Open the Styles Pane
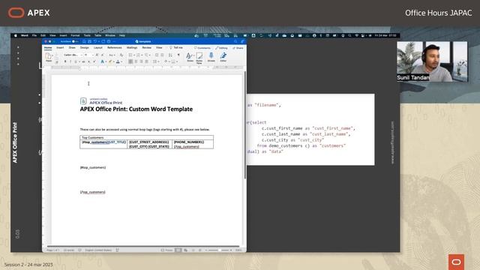Image resolution: width=480 pixels, height=270 pixels. pyautogui.click(x=199, y=57)
